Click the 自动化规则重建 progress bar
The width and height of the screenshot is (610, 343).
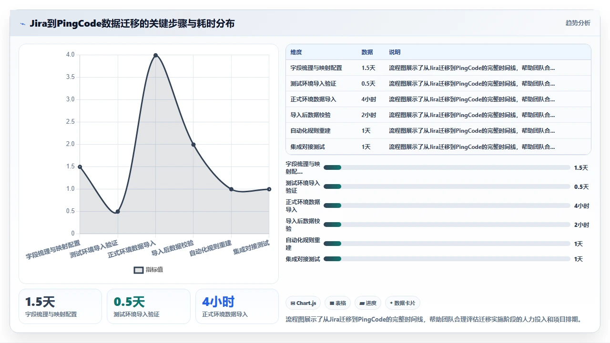pyautogui.click(x=447, y=244)
